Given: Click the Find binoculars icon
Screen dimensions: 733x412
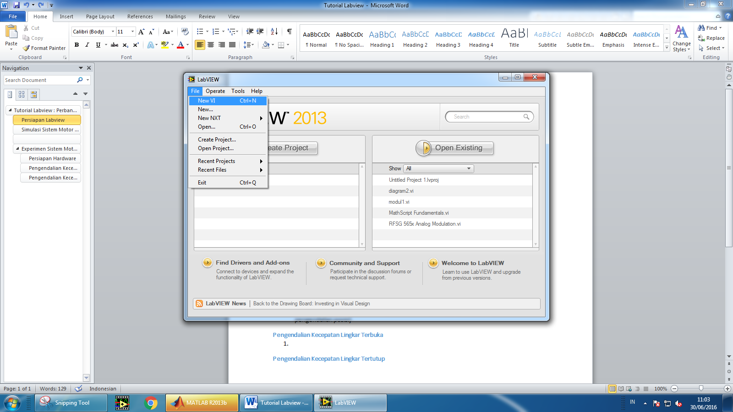Looking at the screenshot, I should tap(701, 28).
